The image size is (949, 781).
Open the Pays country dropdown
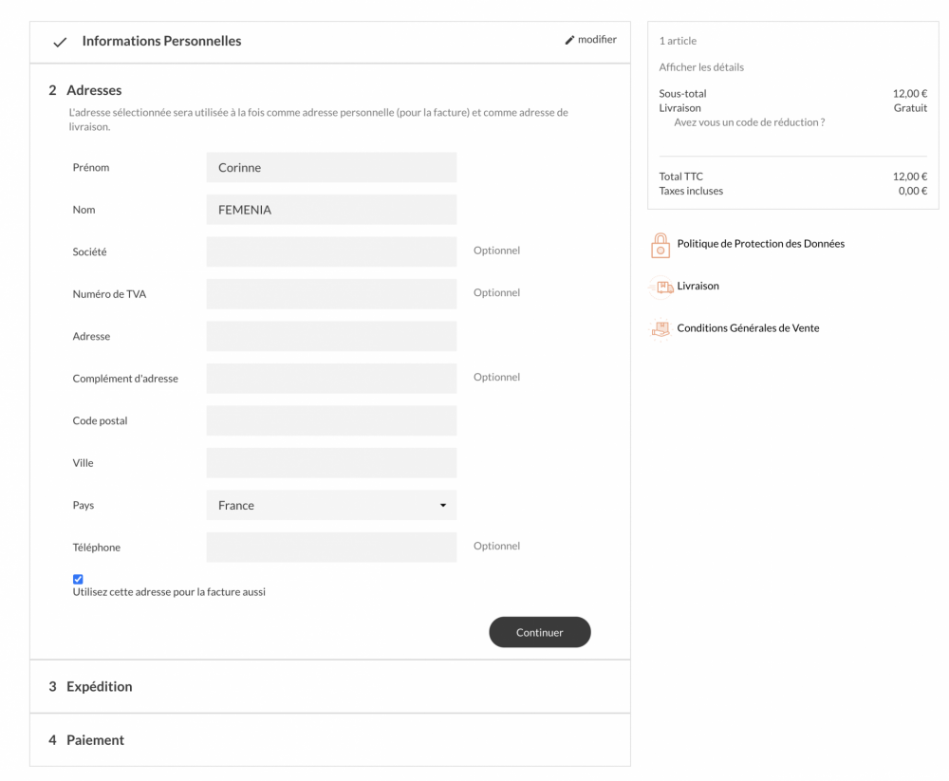pos(331,505)
